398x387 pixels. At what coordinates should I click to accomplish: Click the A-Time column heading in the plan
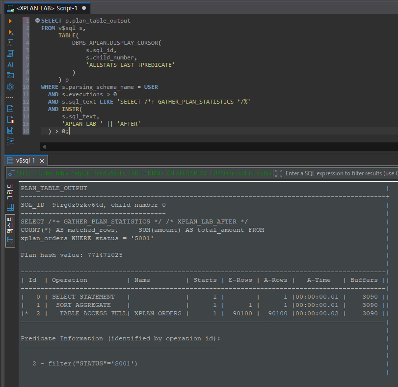click(319, 280)
